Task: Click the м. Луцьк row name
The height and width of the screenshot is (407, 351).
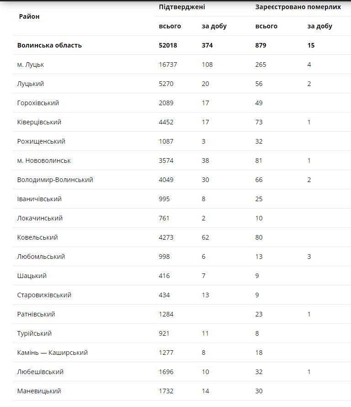Action: coord(31,64)
